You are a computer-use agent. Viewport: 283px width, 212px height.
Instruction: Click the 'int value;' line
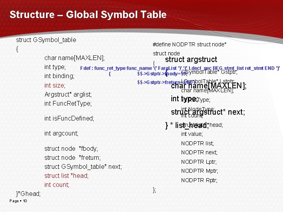coord(192,134)
